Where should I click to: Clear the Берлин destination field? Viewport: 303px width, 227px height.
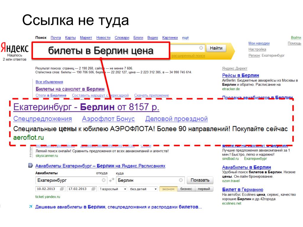coord(181,180)
